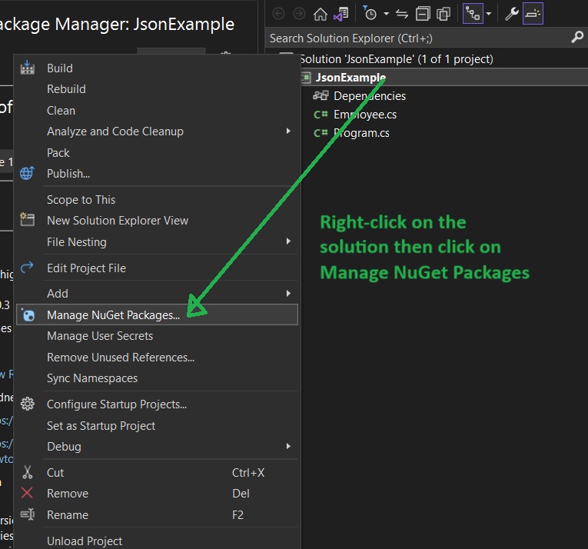Choose Rebuild from the context menu

(x=66, y=89)
